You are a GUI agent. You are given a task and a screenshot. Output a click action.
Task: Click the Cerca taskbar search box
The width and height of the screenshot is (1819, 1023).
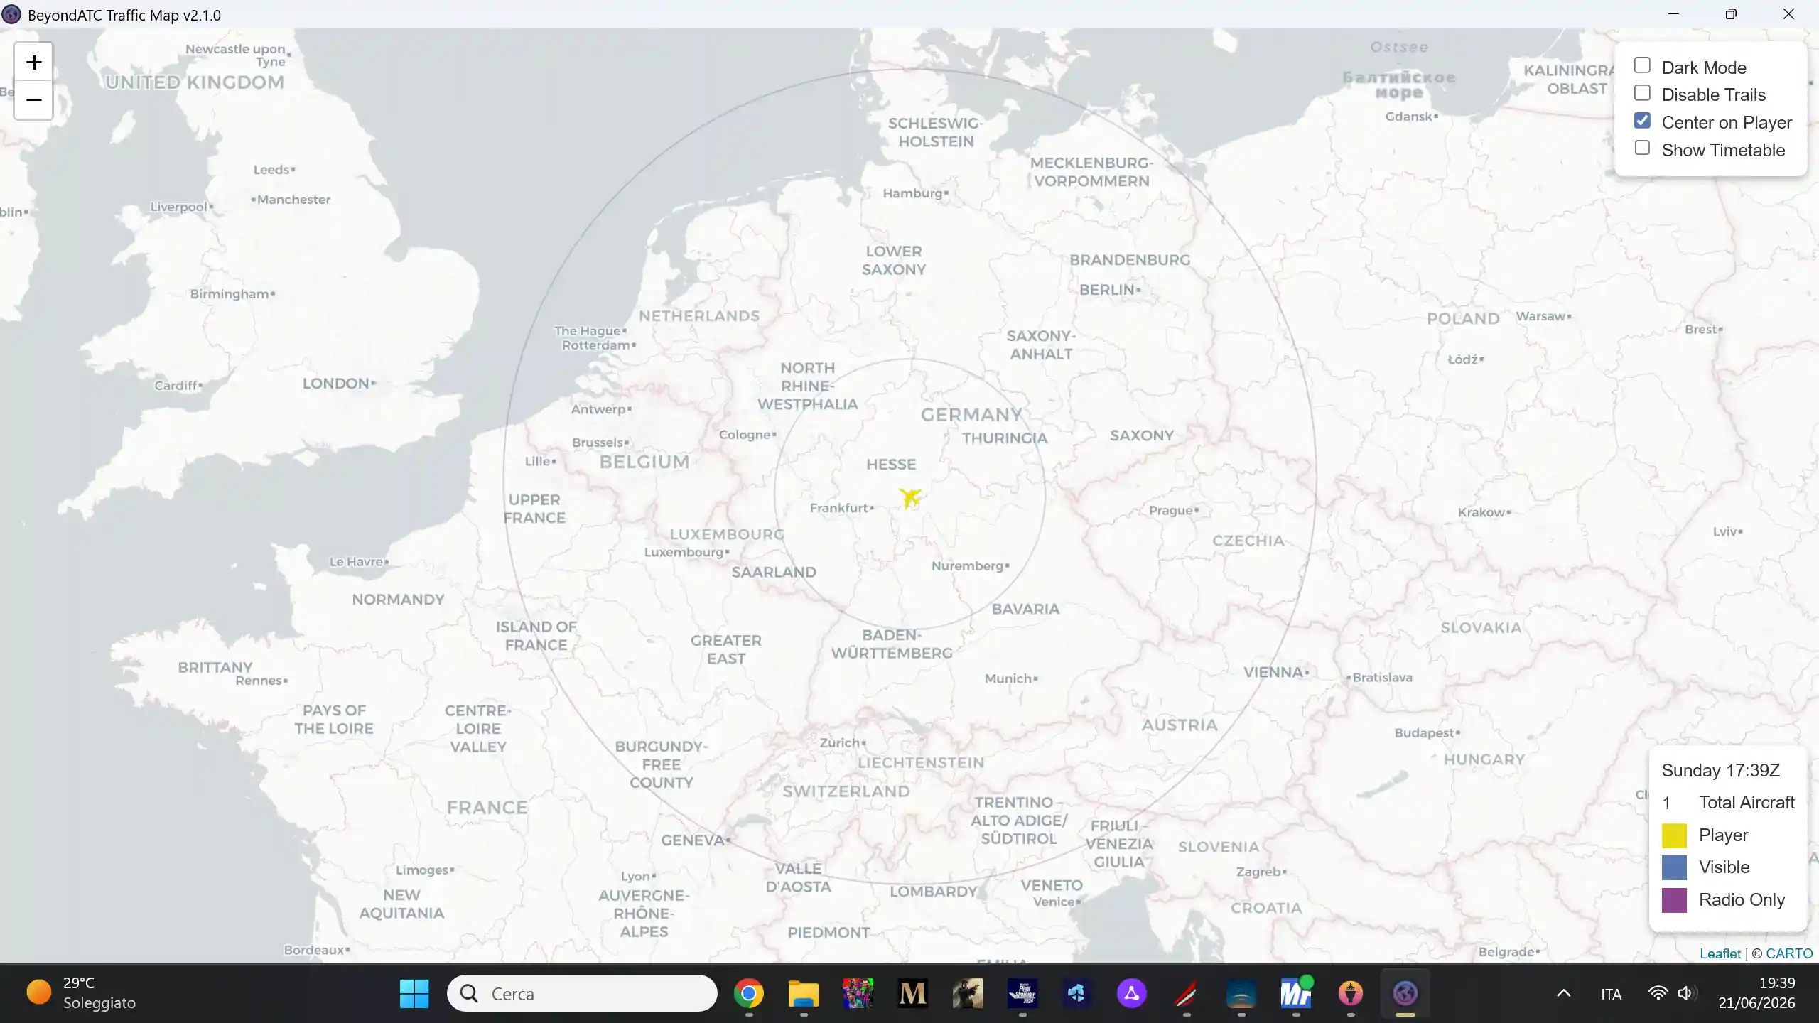click(x=582, y=993)
